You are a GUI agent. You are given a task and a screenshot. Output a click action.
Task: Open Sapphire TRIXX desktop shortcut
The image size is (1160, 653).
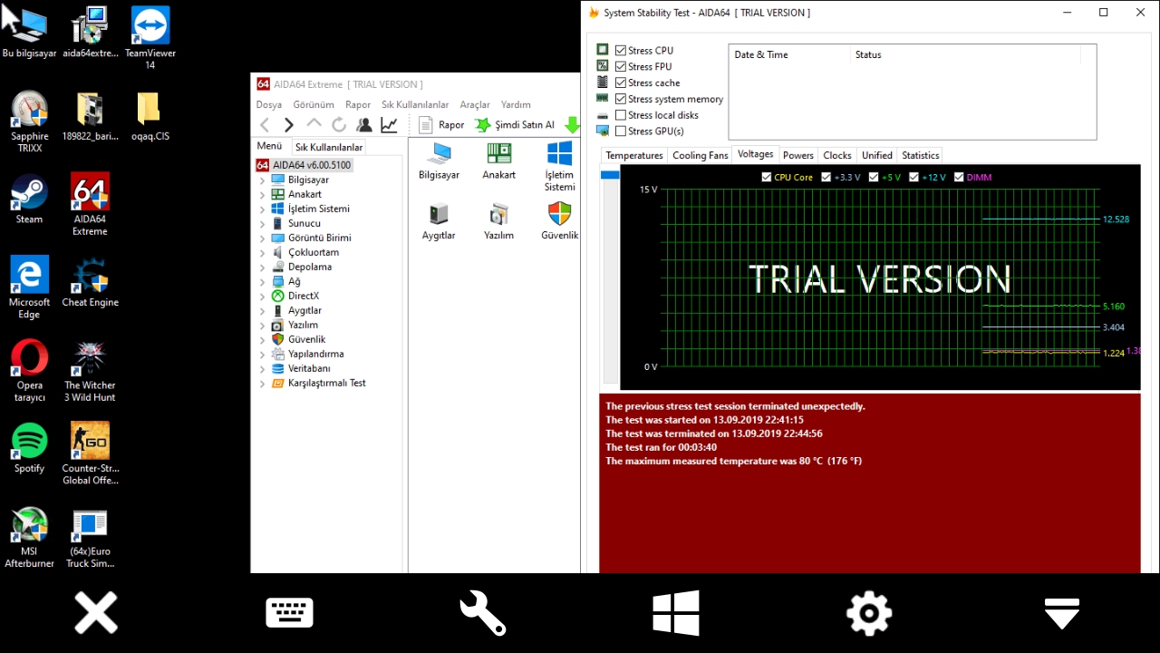[x=29, y=122]
